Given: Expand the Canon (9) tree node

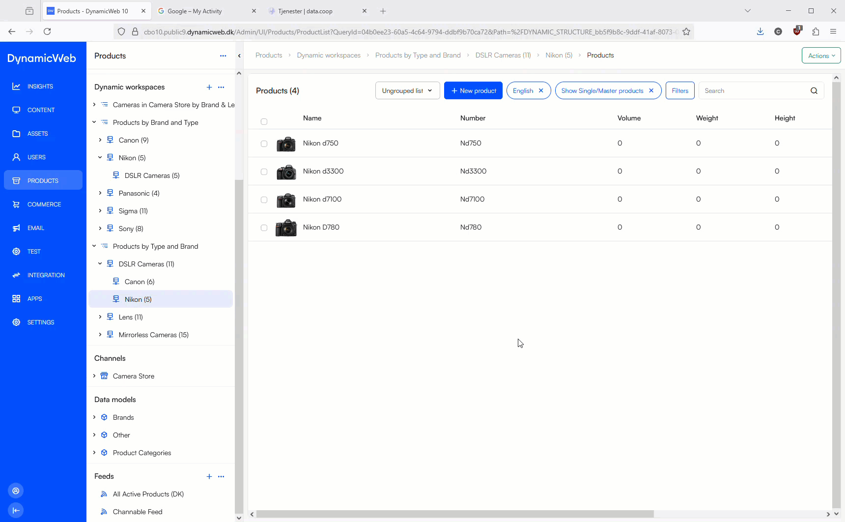Looking at the screenshot, I should click(x=100, y=140).
